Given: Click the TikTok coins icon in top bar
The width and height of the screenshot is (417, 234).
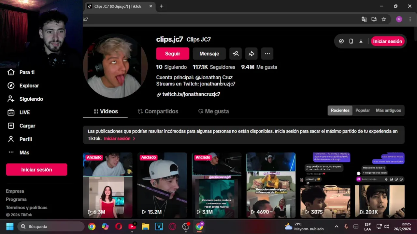Looking at the screenshot, I should click(x=341, y=41).
